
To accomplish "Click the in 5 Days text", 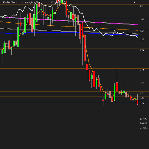I will pyautogui.click(x=144, y=128).
